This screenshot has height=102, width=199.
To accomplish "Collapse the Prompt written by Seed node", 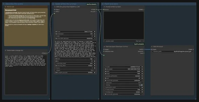I will (x=104, y=7).
